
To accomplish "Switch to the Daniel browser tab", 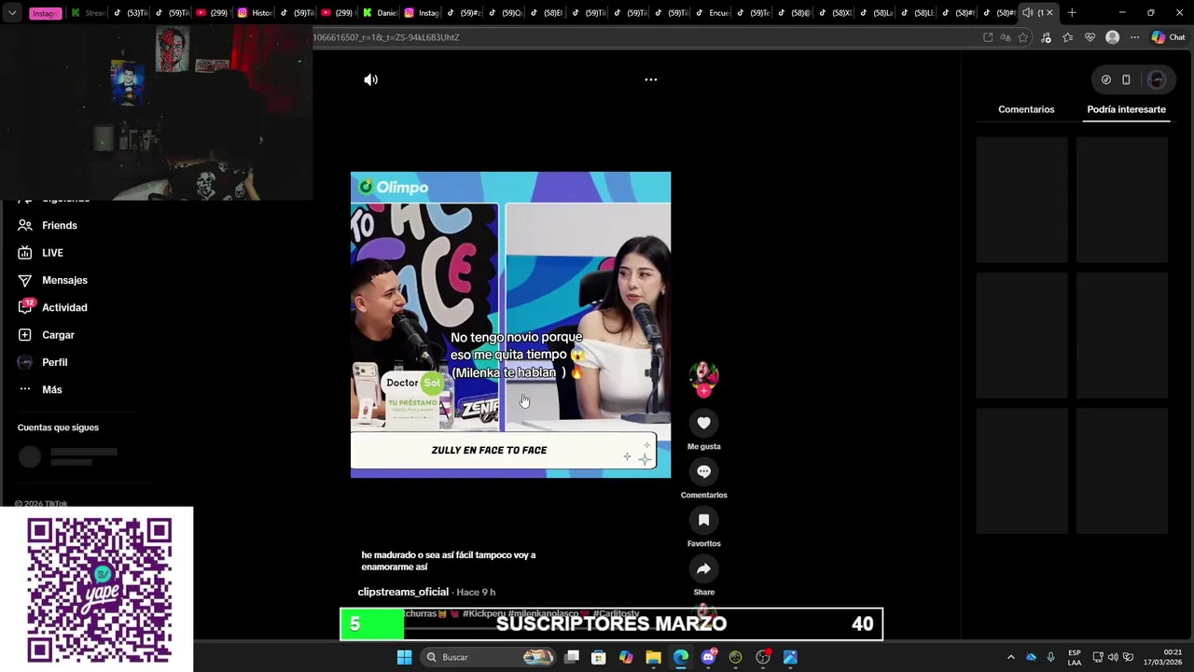I will point(380,13).
